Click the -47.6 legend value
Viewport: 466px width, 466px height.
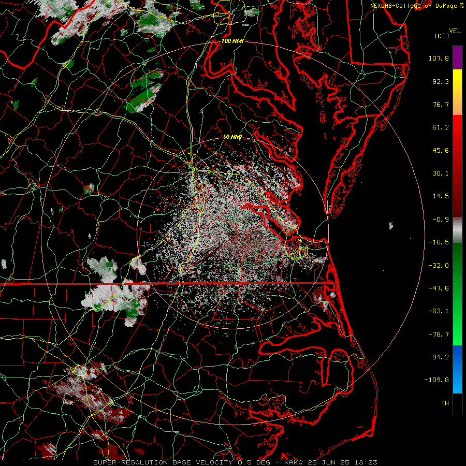coord(439,288)
